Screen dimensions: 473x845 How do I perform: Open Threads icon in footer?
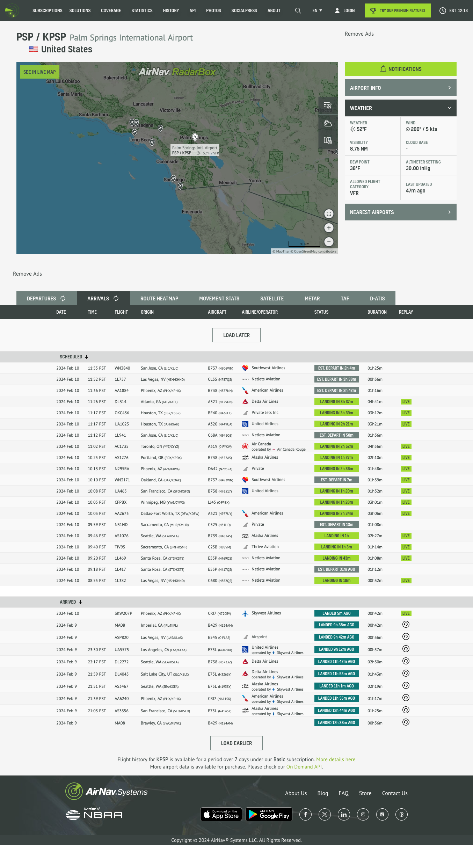click(x=401, y=815)
